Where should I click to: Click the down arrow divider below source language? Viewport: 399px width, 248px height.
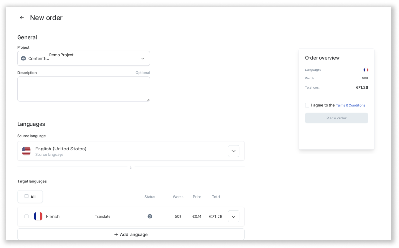coord(131,167)
